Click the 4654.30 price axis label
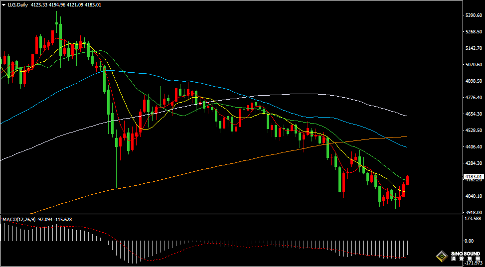The image size is (485, 267). [474, 114]
